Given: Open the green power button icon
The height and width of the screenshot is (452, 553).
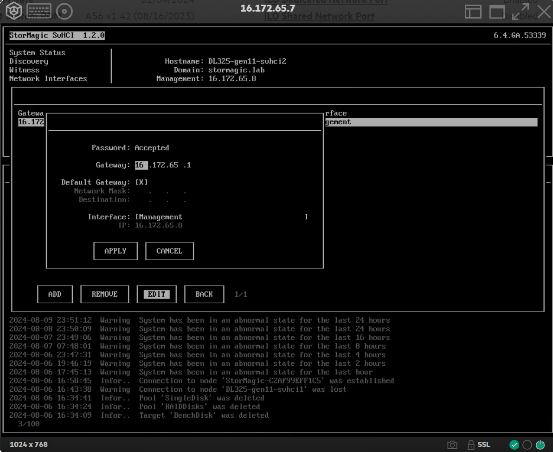Looking at the screenshot, I should click(x=540, y=445).
